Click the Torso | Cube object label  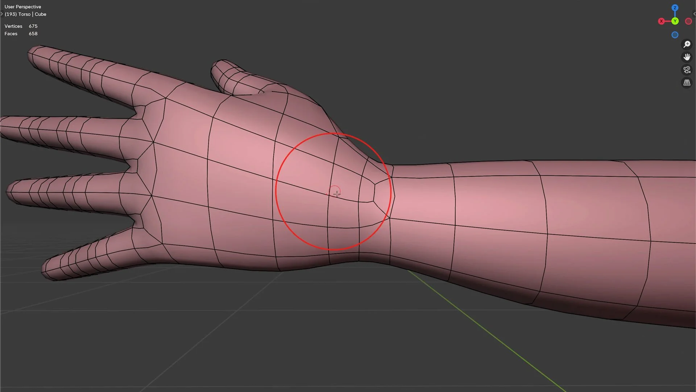click(x=25, y=14)
